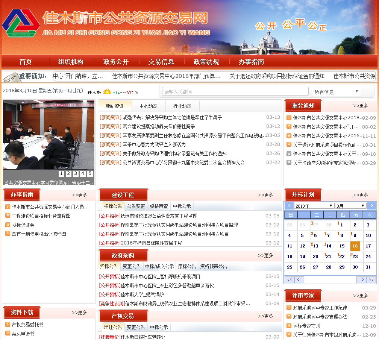Go to next month in calendar header

[x=371, y=206]
